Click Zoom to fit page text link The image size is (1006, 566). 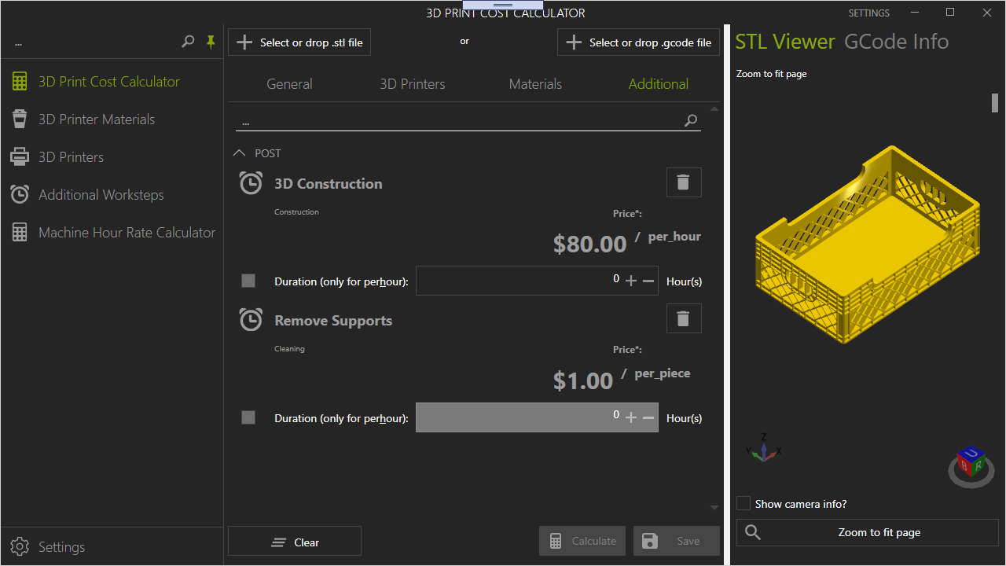click(772, 74)
